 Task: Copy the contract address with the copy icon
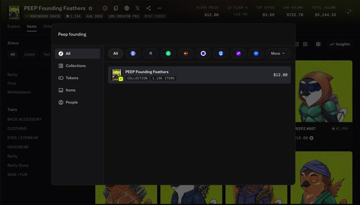(x=116, y=8)
